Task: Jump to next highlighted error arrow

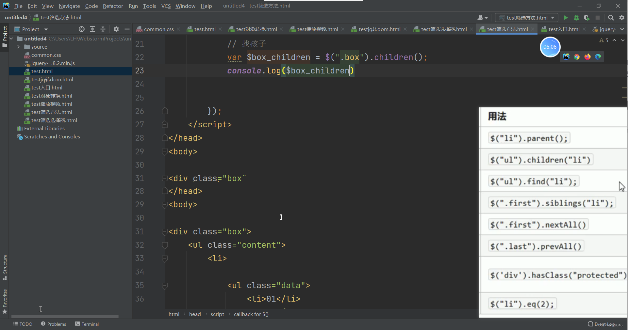Action: [x=623, y=40]
